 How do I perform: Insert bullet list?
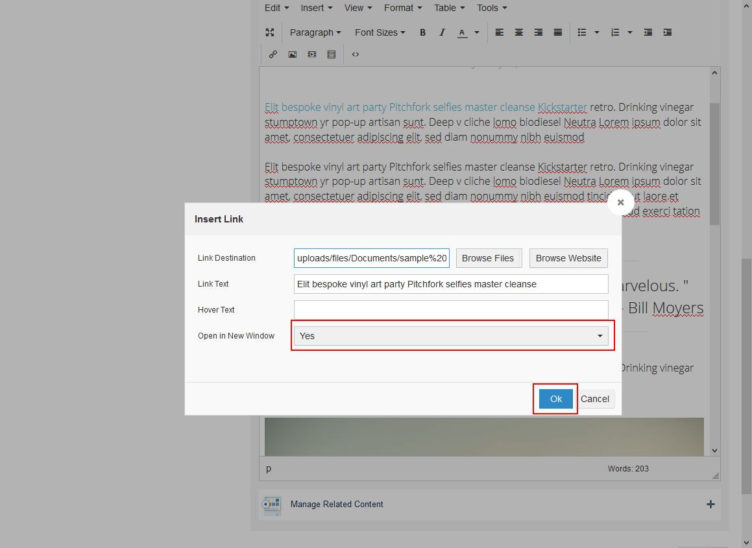tap(582, 32)
